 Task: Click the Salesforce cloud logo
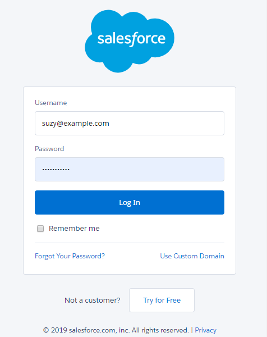130,41
